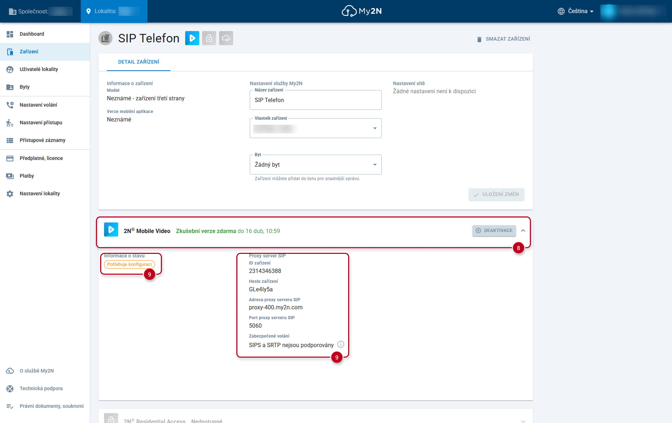Click the Nastavení volání phone icon

(x=10, y=105)
